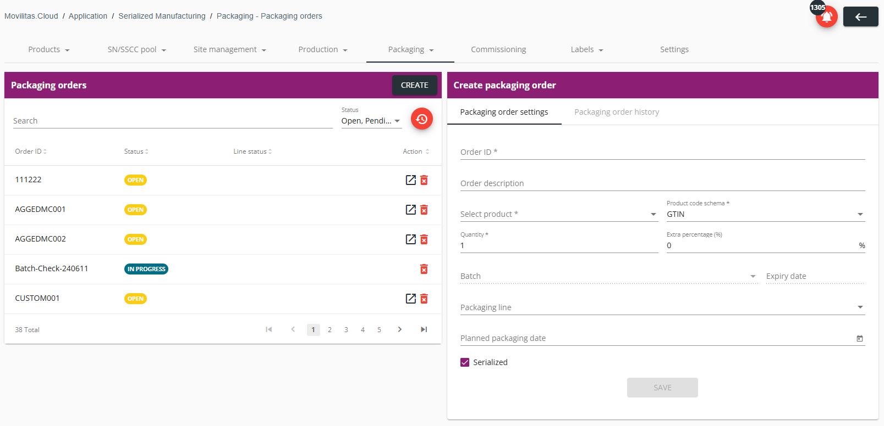The height and width of the screenshot is (426, 884).
Task: Open the Commissioning menu item
Action: tap(498, 49)
